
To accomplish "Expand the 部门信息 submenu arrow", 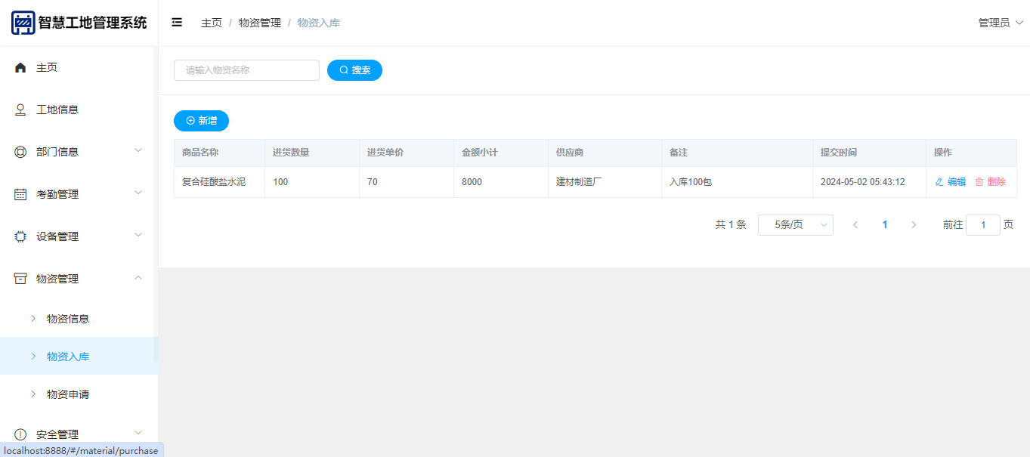I will click(138, 151).
